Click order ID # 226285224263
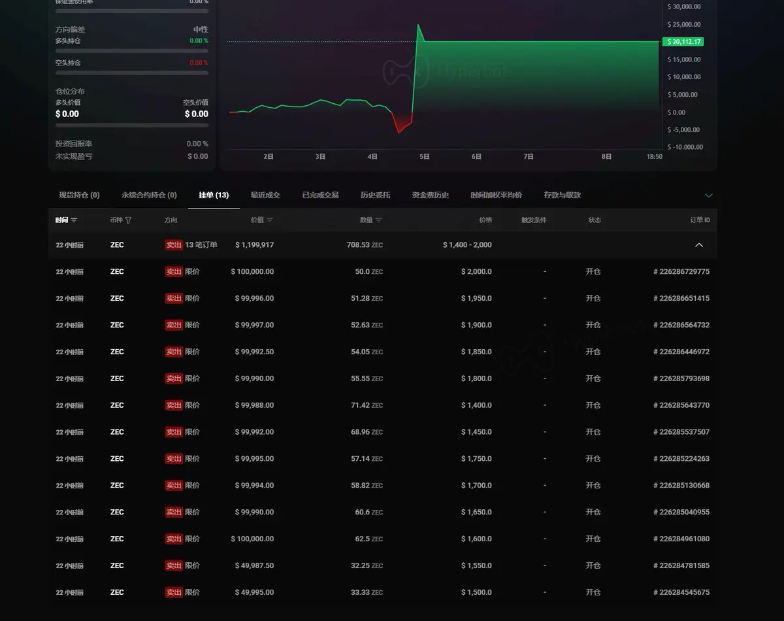 point(681,459)
